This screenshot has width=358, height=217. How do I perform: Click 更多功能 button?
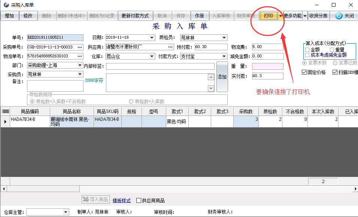(x=293, y=16)
